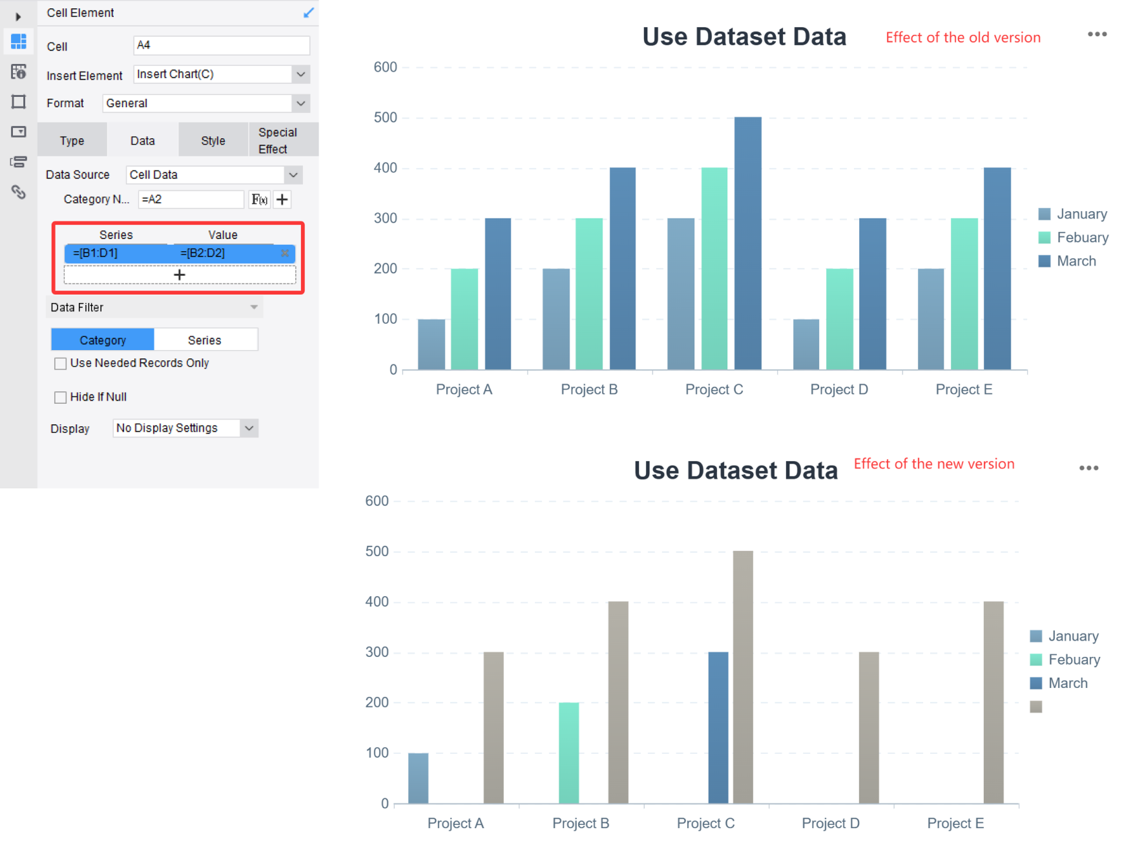Open the Cell Attribute sidebar icon
The width and height of the screenshot is (1124, 841).
click(19, 72)
